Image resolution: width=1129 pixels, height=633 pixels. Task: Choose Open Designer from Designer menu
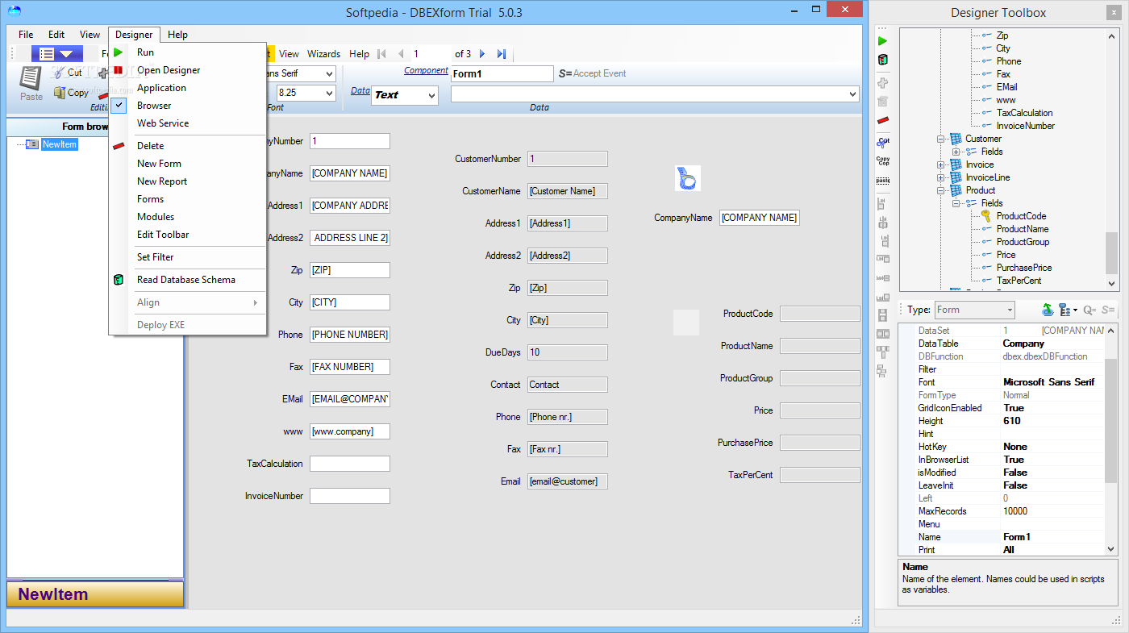187,70
